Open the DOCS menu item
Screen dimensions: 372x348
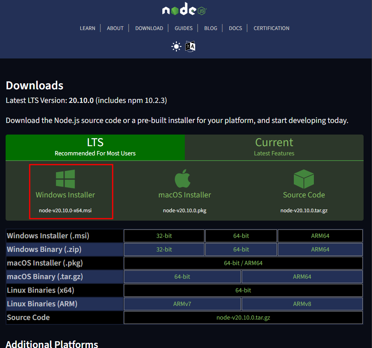click(235, 28)
